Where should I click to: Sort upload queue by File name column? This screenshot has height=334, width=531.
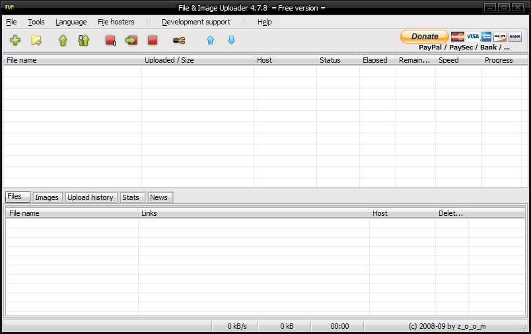(x=72, y=60)
